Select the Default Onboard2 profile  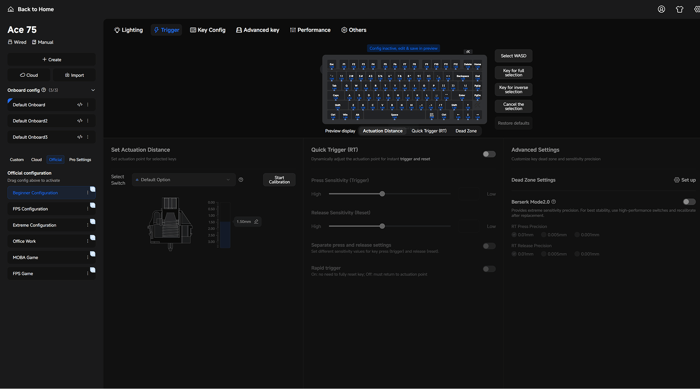click(x=51, y=121)
